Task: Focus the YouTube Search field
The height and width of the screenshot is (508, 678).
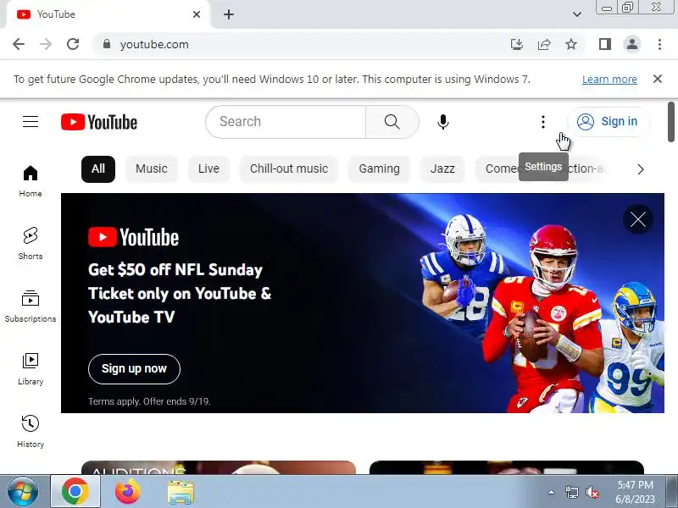Action: [286, 122]
